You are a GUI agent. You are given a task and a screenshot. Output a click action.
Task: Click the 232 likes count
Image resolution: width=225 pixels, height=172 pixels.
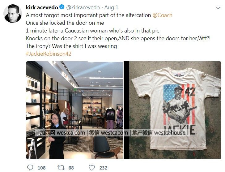coord(103,168)
